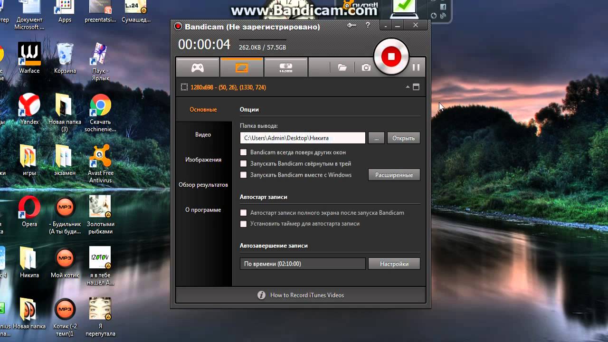Select Warface desktop shortcut
Viewport: 608px width, 342px height.
29,58
